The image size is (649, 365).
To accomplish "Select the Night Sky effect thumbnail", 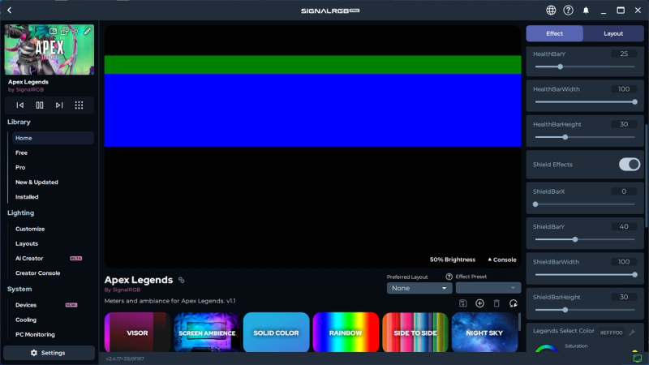I will [x=484, y=333].
